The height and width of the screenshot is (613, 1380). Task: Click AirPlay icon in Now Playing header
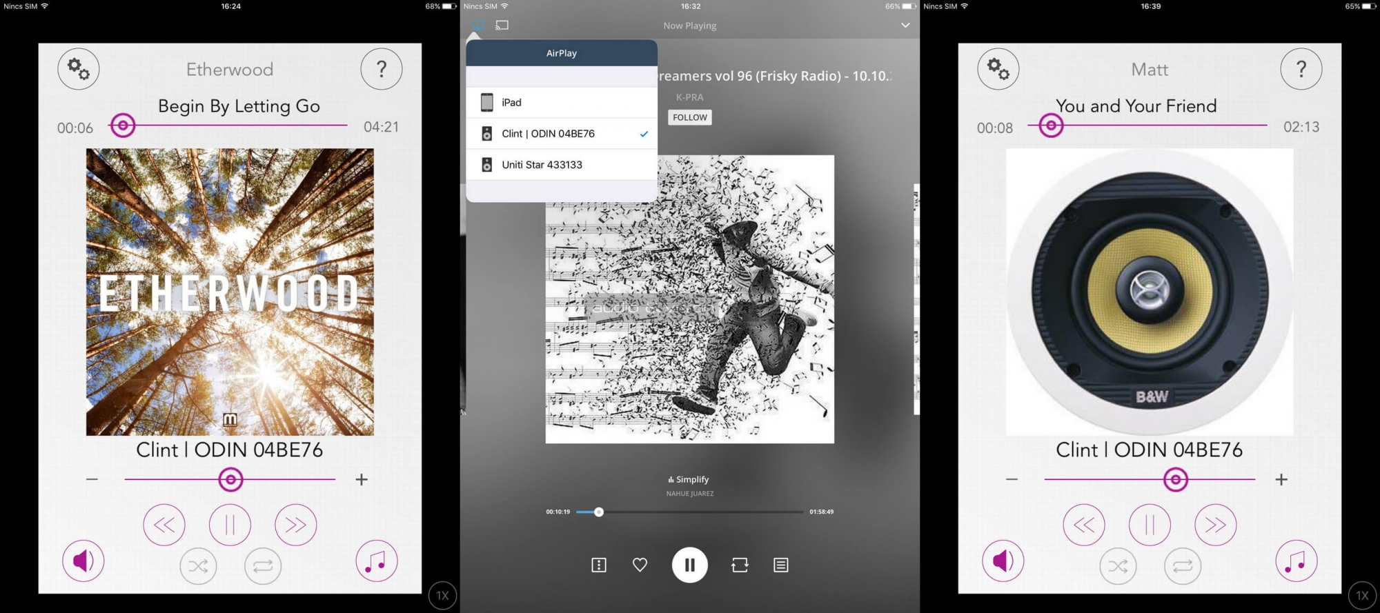tap(477, 26)
